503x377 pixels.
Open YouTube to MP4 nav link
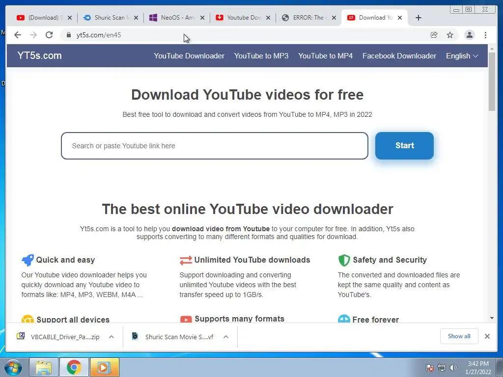point(325,56)
